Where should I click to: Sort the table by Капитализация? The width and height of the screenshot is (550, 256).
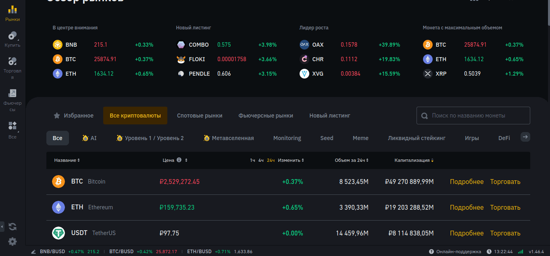pos(414,160)
